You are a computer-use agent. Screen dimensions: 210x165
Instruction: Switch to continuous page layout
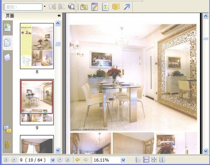146,160
